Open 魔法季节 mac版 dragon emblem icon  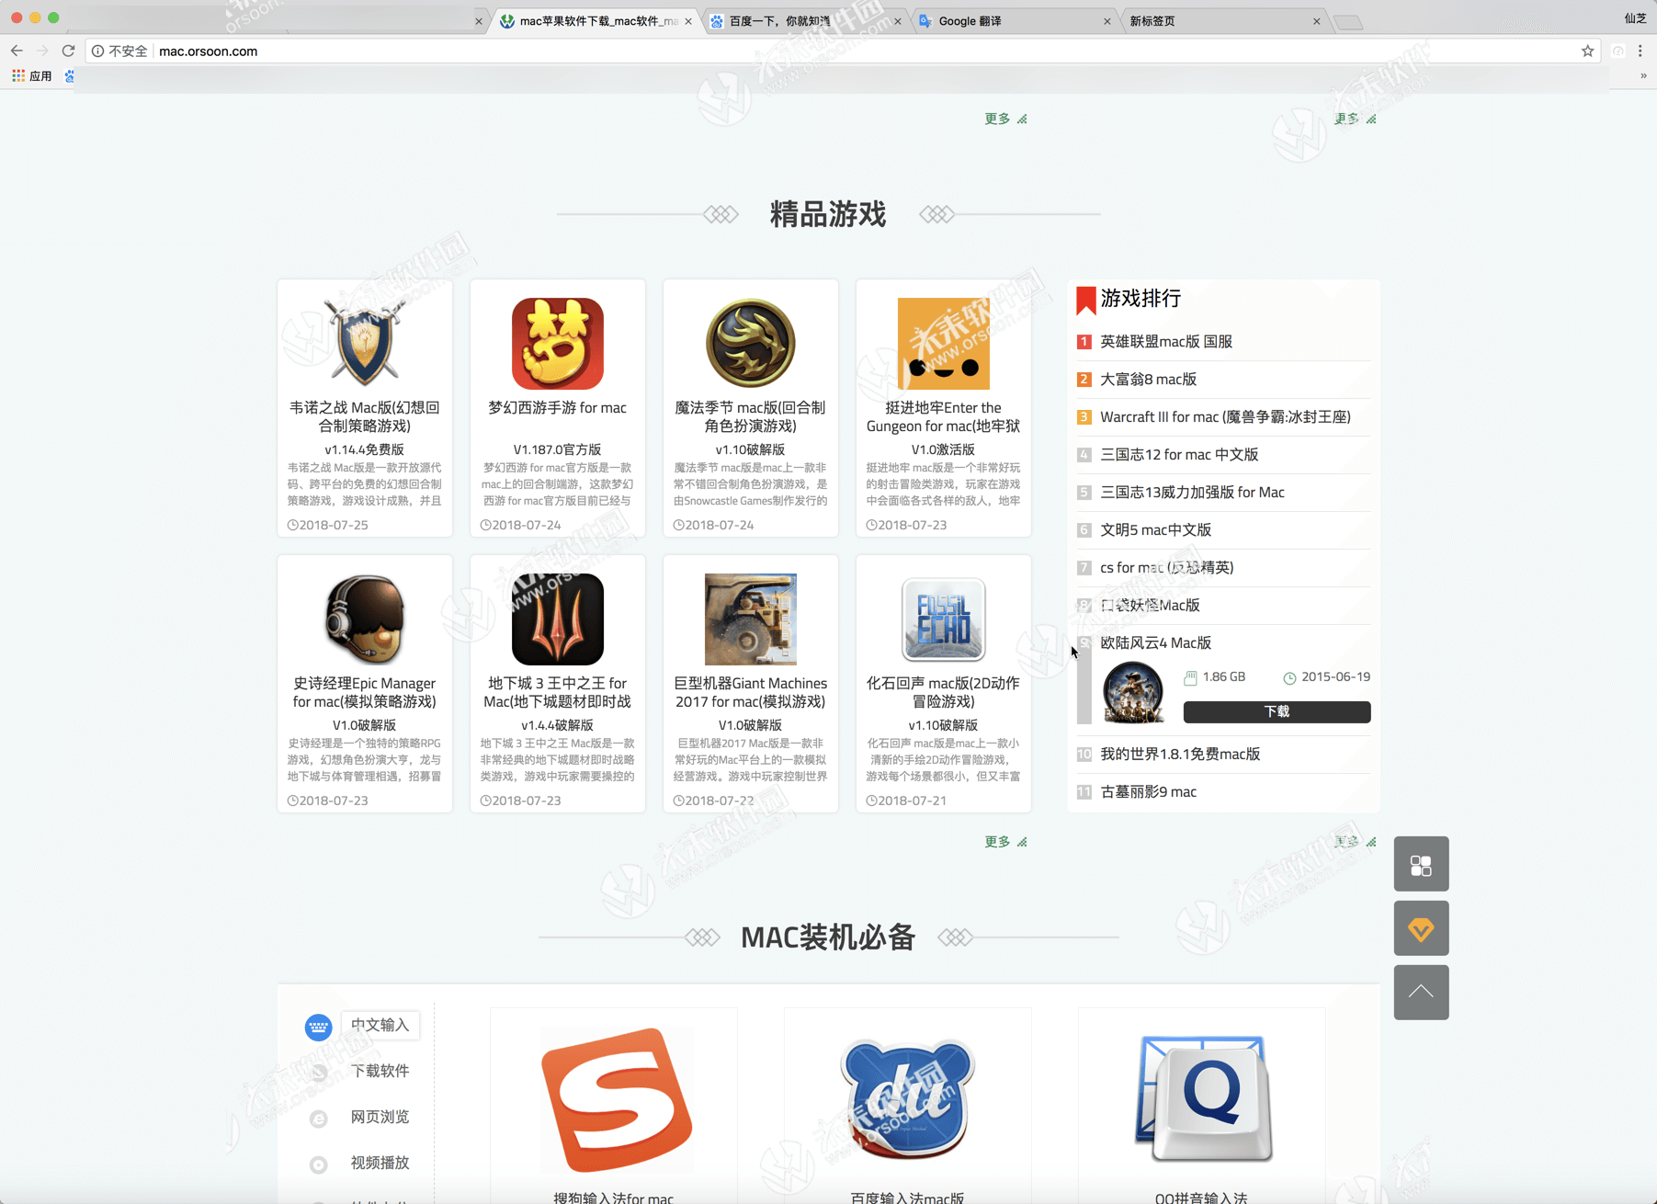click(x=751, y=343)
